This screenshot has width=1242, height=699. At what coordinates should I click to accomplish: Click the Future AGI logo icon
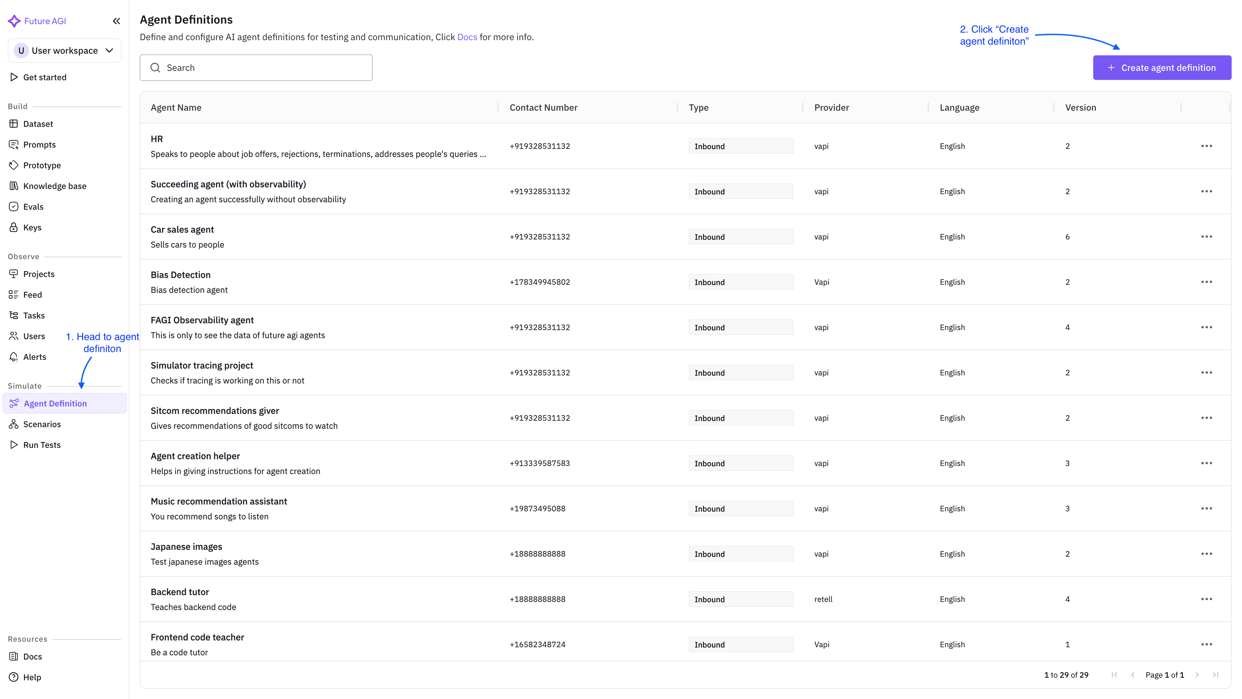point(14,21)
